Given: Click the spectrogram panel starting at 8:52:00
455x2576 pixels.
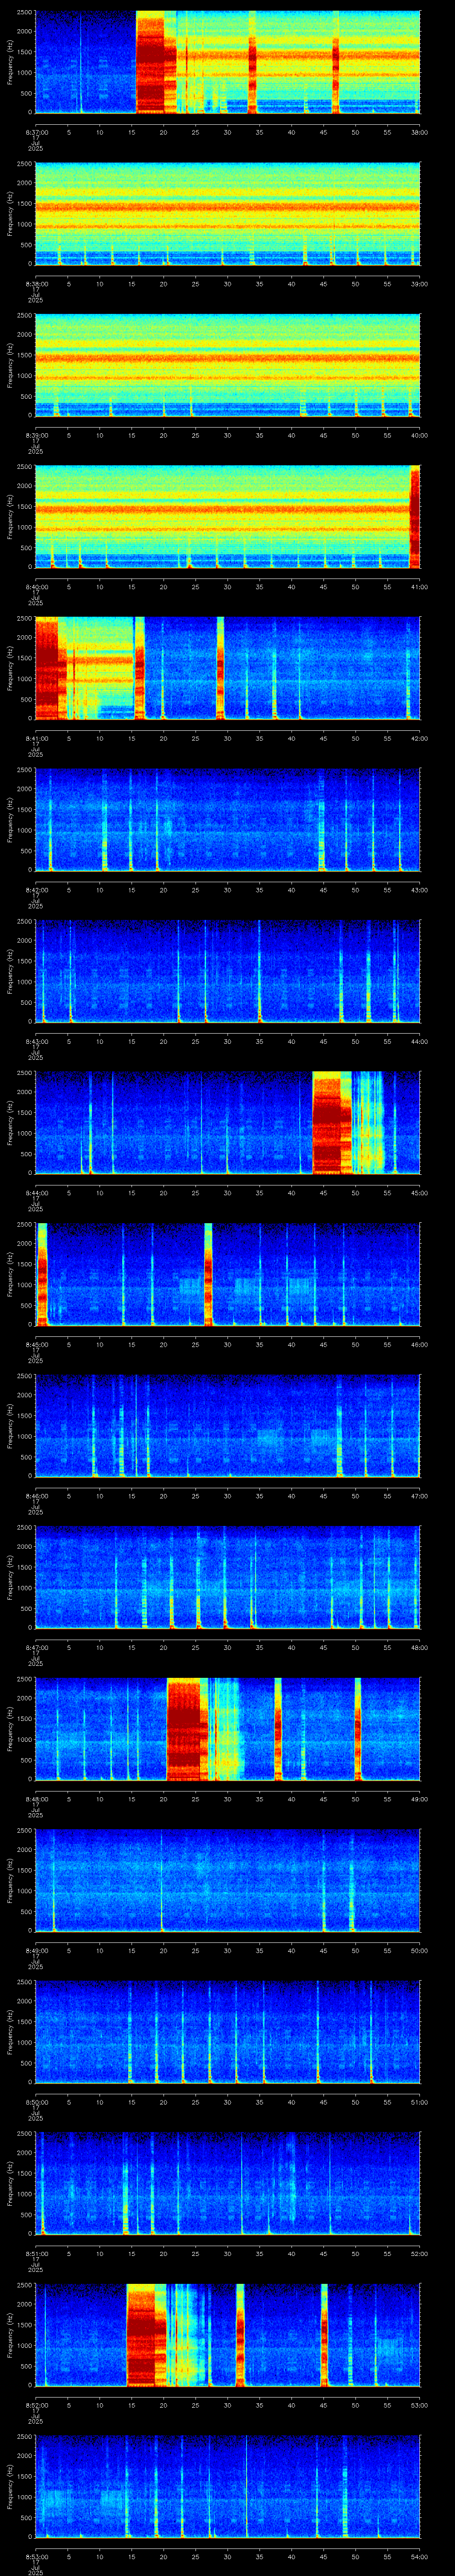Looking at the screenshot, I should (227, 2336).
